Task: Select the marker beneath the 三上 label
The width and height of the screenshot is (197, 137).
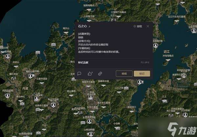Action: 164,101
